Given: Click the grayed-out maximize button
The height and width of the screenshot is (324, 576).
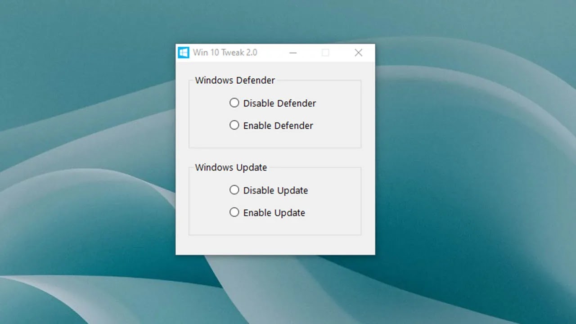Looking at the screenshot, I should click(325, 53).
